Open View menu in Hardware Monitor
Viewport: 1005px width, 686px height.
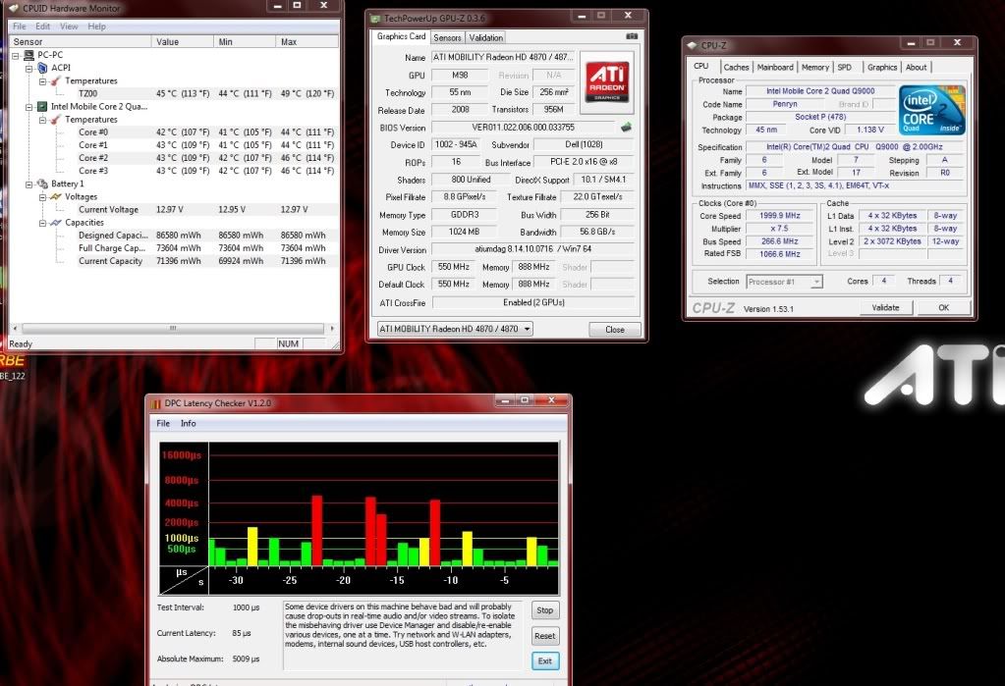click(69, 26)
